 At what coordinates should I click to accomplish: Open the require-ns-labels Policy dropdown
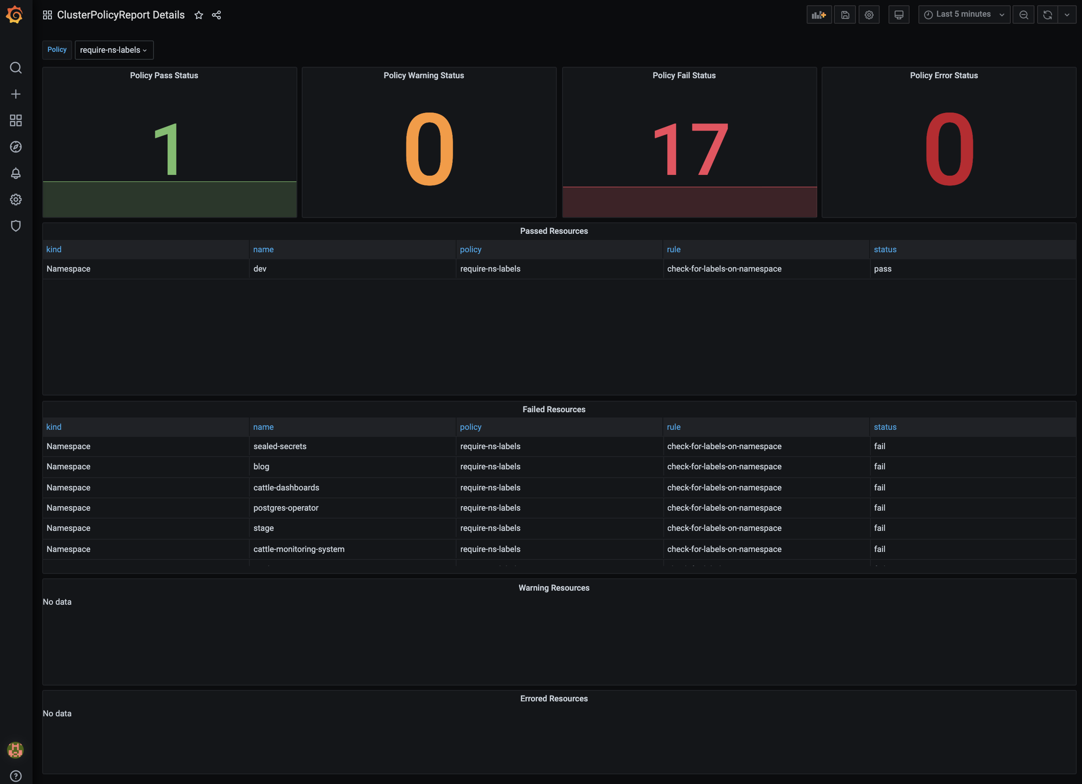point(113,50)
